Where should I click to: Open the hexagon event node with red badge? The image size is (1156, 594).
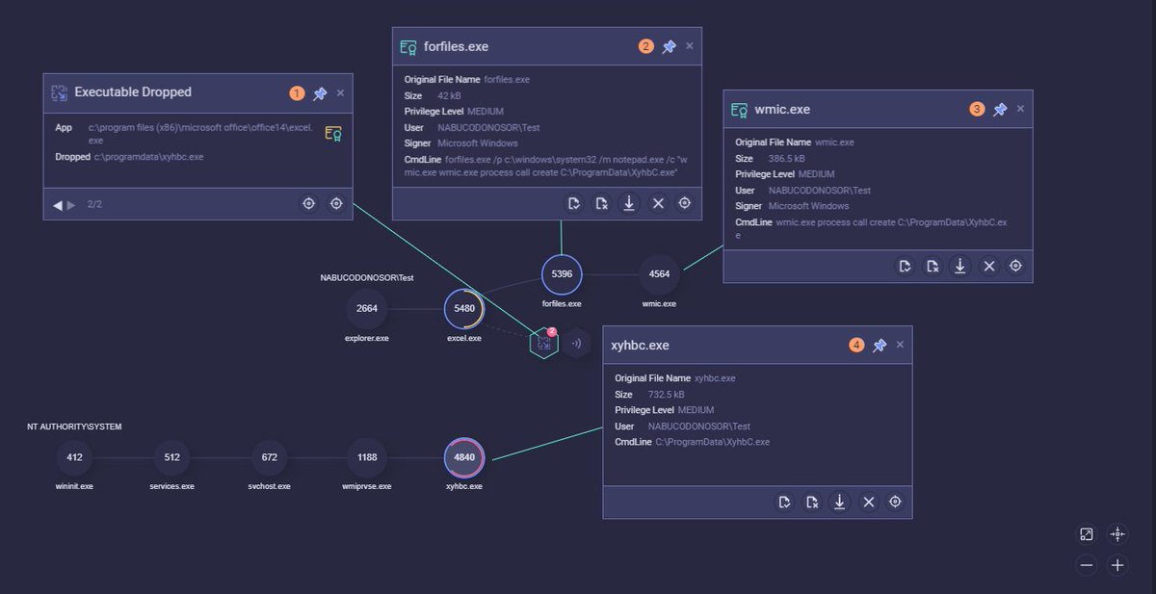tap(544, 343)
